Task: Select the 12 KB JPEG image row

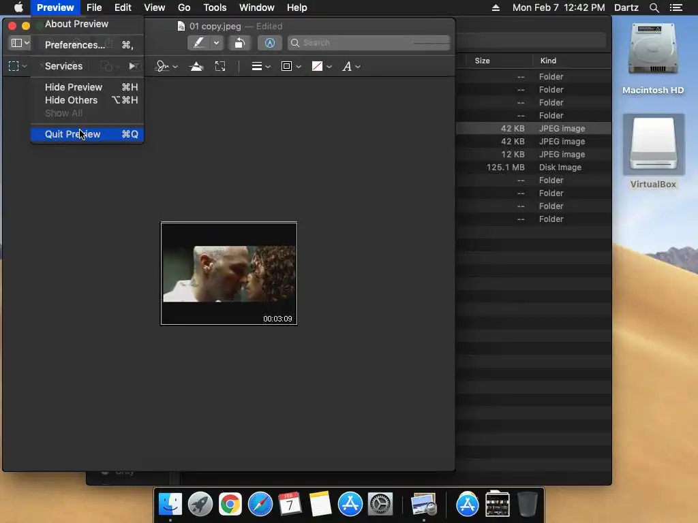Action: [533, 155]
